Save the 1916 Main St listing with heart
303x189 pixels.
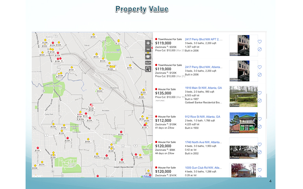pos(260,93)
